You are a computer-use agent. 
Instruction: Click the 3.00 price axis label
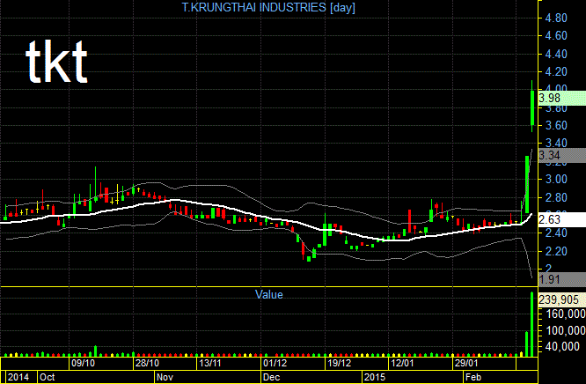pos(556,180)
